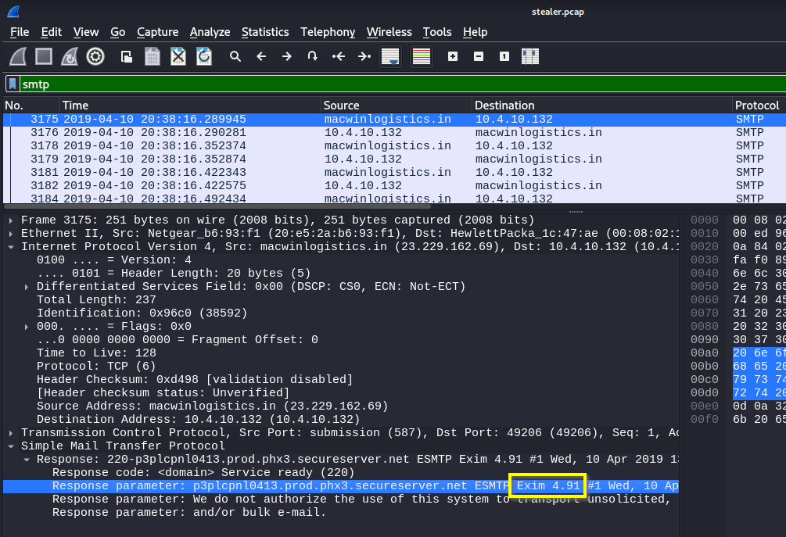786x537 pixels.
Task: Click the smtp display filter field
Action: point(391,84)
